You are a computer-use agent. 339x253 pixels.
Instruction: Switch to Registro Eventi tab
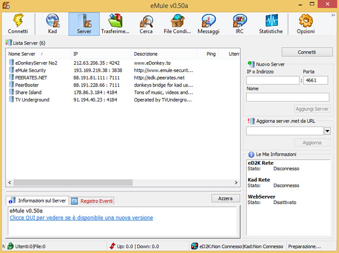point(92,201)
